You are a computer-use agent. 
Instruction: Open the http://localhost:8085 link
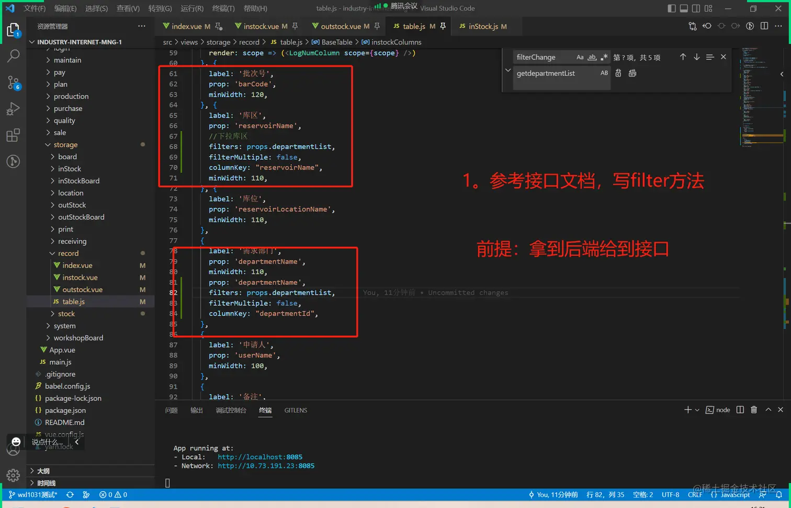pyautogui.click(x=260, y=457)
